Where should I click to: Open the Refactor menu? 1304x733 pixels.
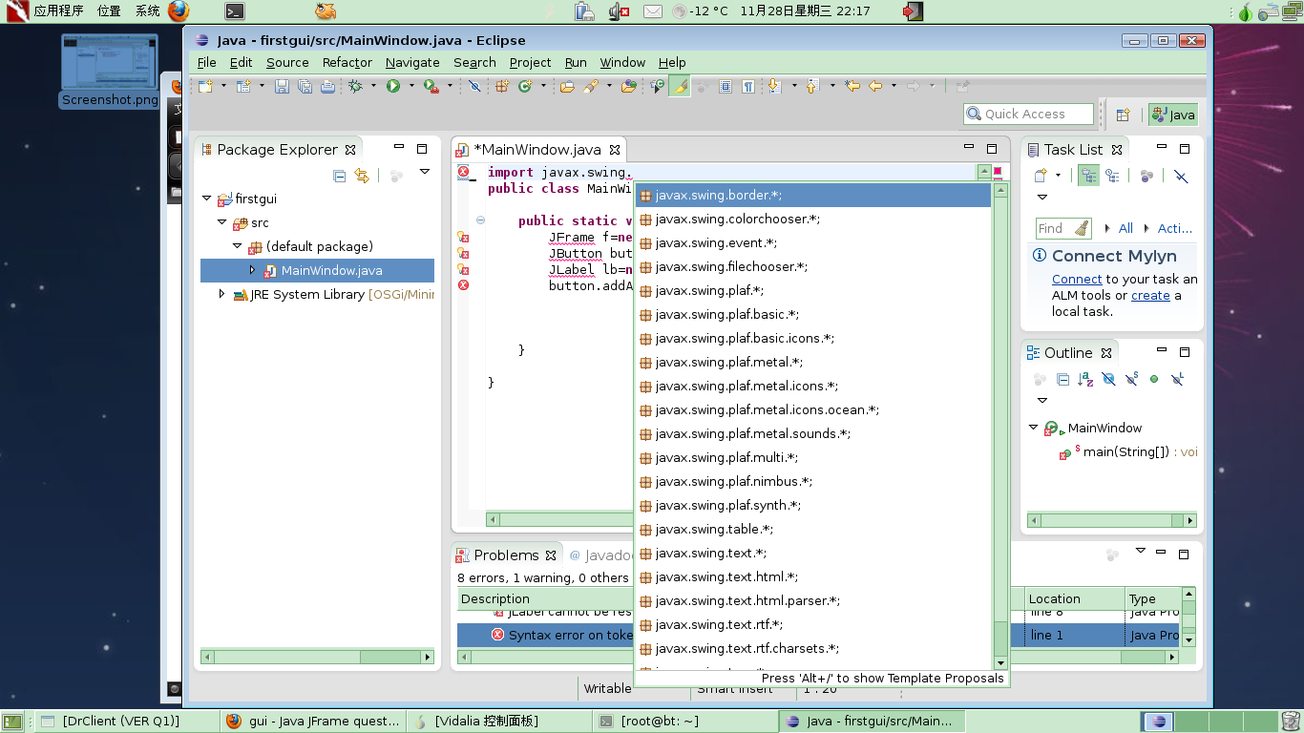347,62
